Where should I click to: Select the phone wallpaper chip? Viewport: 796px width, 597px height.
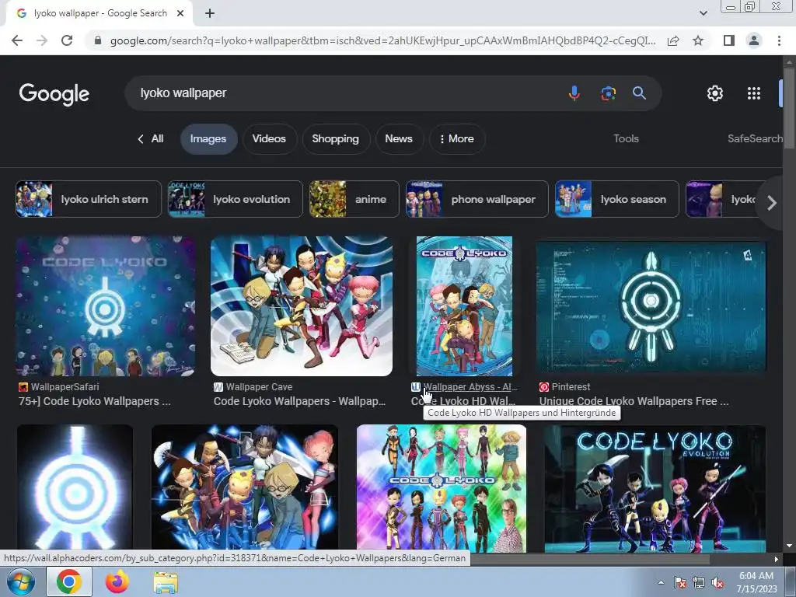[477, 199]
